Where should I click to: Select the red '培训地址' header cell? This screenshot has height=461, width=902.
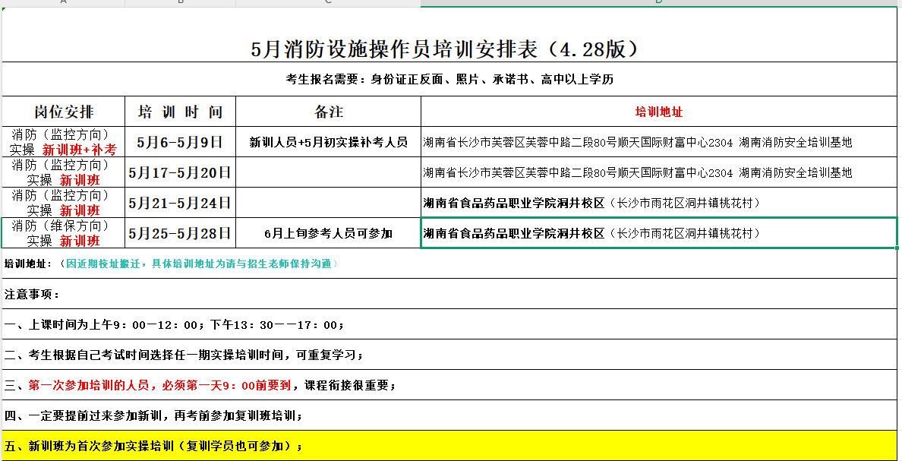click(659, 111)
